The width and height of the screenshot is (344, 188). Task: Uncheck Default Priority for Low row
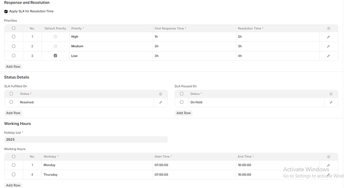pos(55,56)
